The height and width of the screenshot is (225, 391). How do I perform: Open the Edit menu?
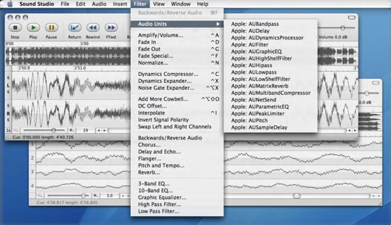(x=80, y=4)
